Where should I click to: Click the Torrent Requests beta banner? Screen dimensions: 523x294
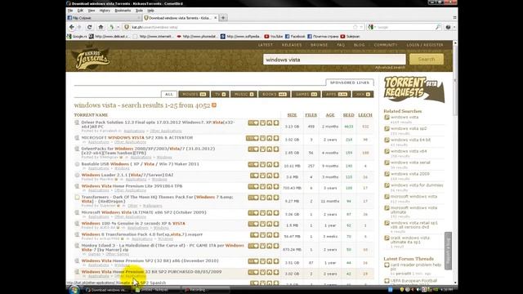coord(414,89)
